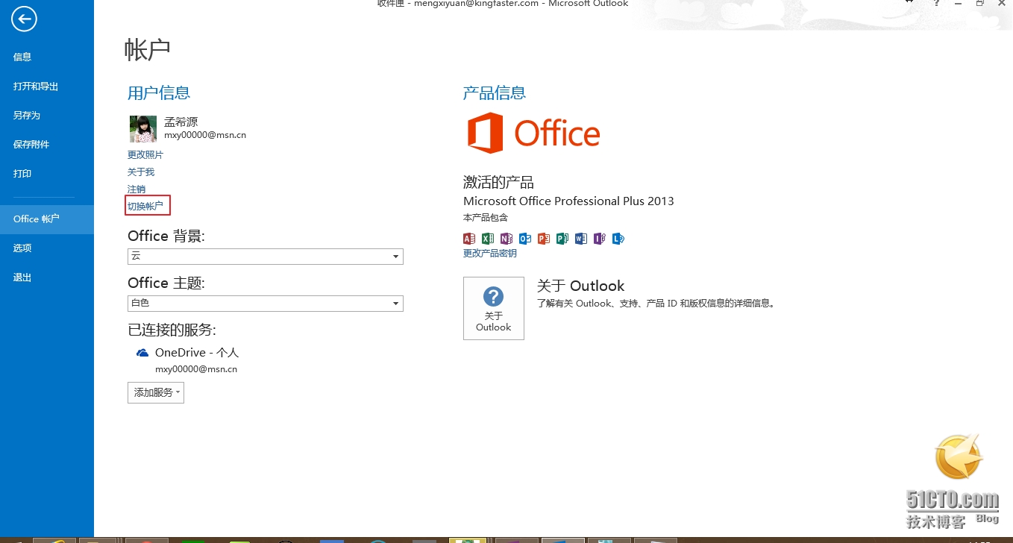This screenshot has width=1013, height=543.
Task: Click the 切换帐户 link
Action: (145, 206)
